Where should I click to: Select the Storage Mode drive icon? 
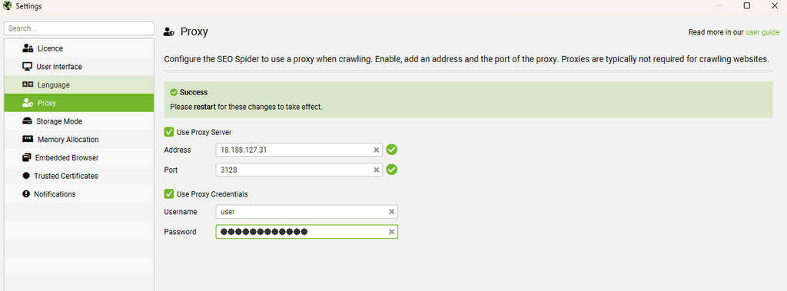(27, 121)
